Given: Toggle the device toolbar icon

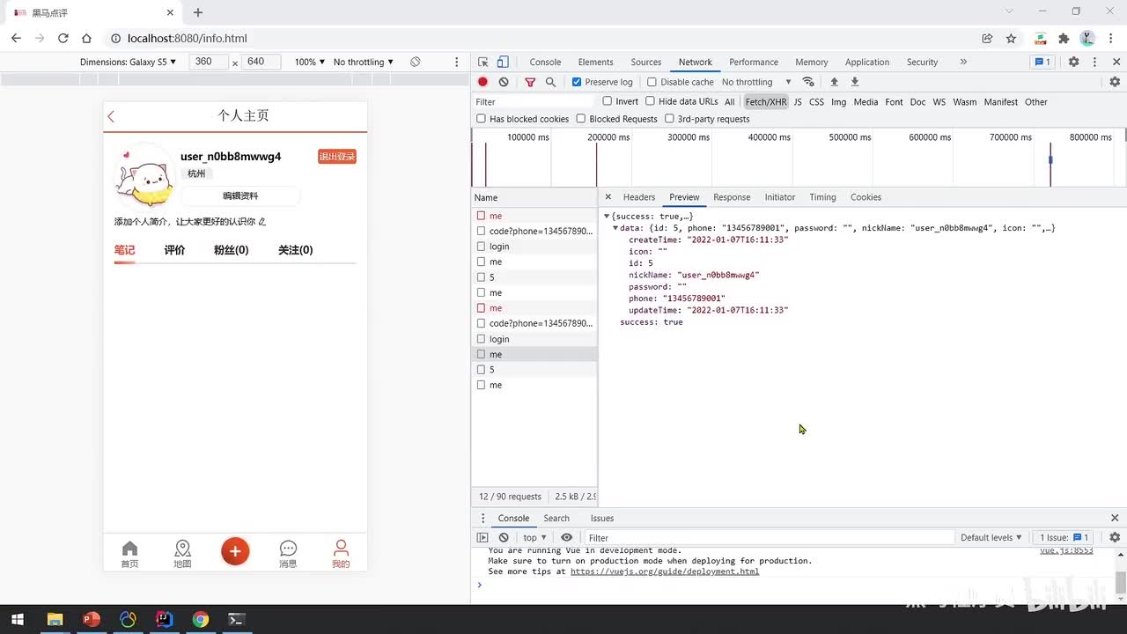Looking at the screenshot, I should pos(503,62).
